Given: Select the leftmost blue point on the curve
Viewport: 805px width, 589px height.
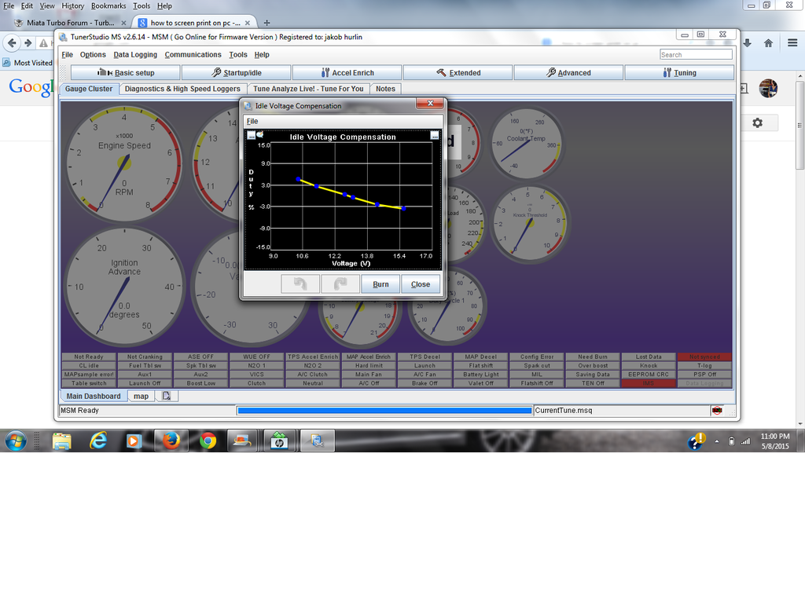Looking at the screenshot, I should [x=298, y=179].
